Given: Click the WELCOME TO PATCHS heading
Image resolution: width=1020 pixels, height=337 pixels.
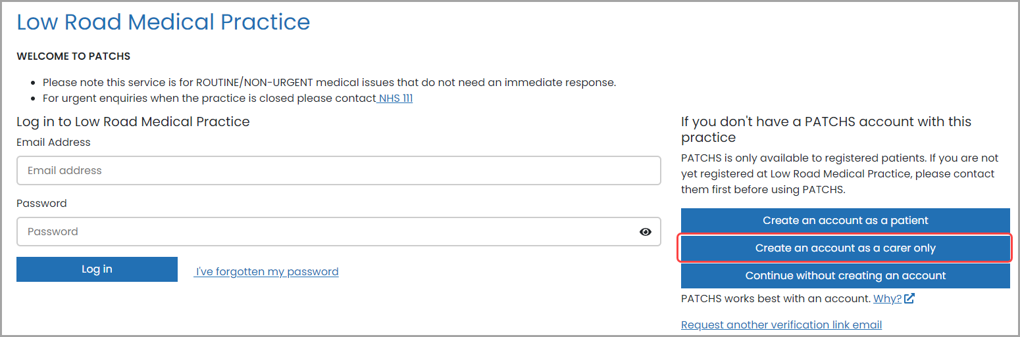Looking at the screenshot, I should [73, 56].
